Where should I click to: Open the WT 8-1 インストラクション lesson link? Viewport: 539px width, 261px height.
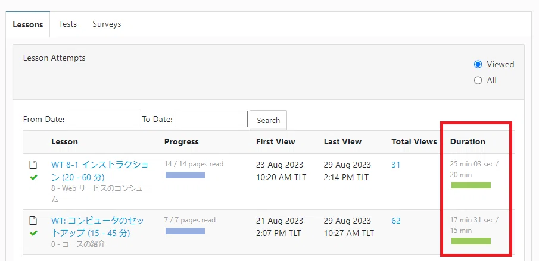(99, 171)
